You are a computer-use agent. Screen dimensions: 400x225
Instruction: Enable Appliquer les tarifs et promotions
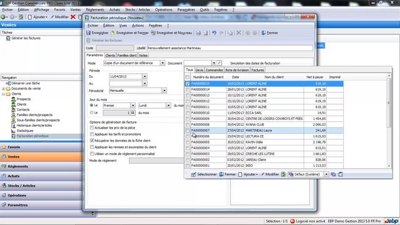tap(92, 134)
